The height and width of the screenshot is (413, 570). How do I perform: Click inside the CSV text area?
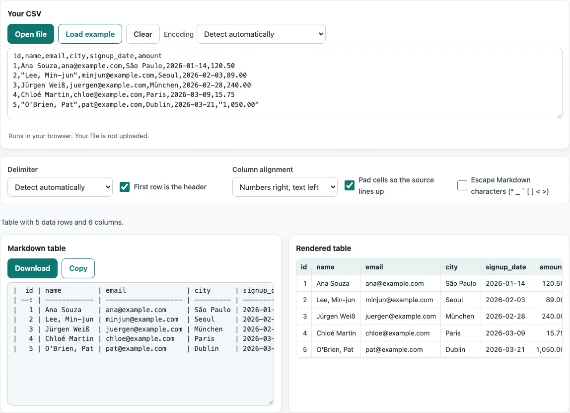[x=285, y=83]
